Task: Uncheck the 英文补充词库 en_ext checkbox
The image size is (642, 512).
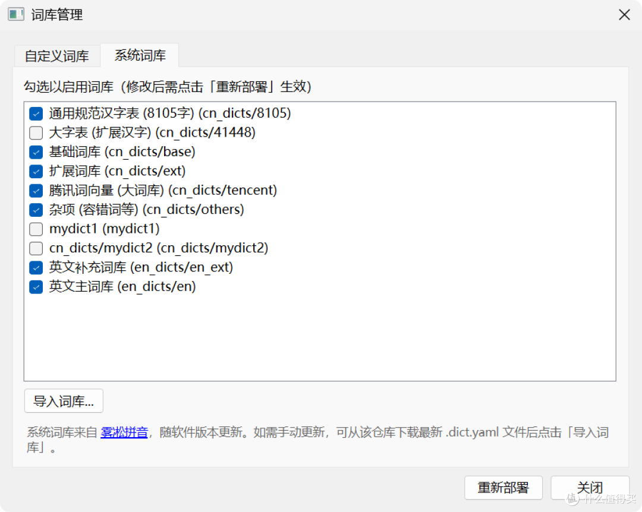Action: coord(36,268)
